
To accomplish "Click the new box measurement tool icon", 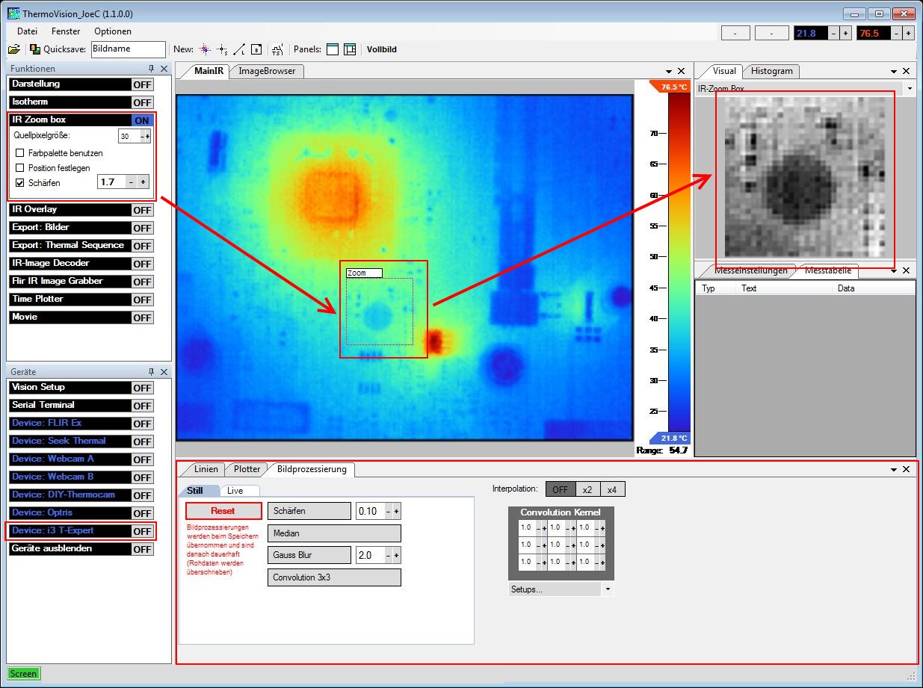I will (x=256, y=49).
